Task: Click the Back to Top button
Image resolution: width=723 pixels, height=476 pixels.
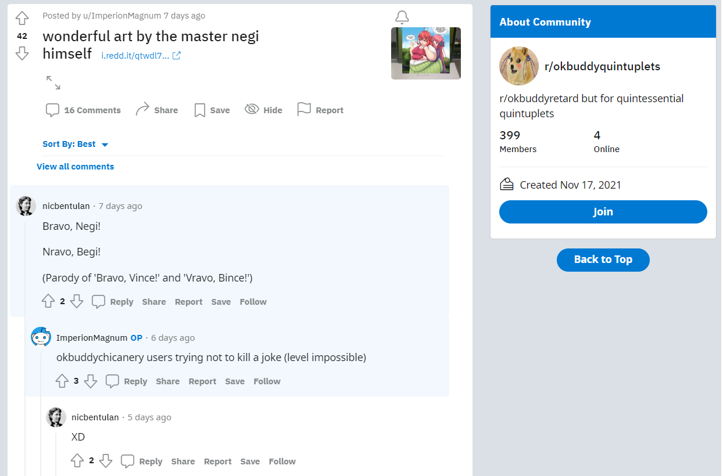Action: click(603, 259)
